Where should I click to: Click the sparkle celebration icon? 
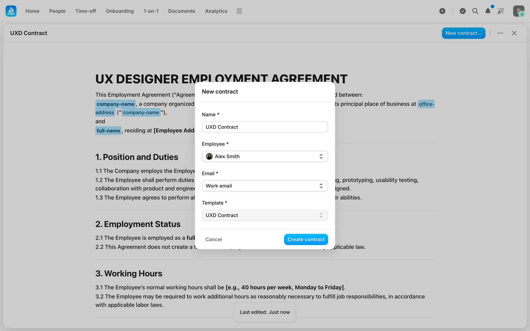(500, 11)
